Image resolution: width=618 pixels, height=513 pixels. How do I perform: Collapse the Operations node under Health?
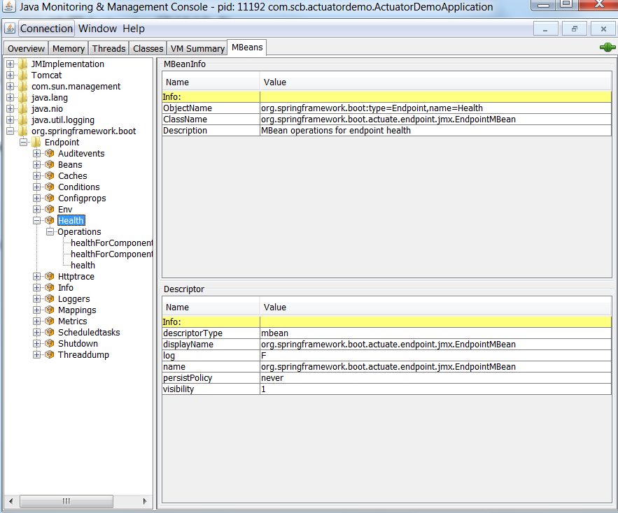(x=49, y=231)
